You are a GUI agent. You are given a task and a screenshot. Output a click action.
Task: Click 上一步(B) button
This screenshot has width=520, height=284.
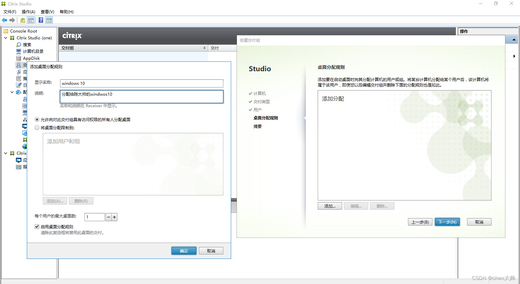pos(420,222)
